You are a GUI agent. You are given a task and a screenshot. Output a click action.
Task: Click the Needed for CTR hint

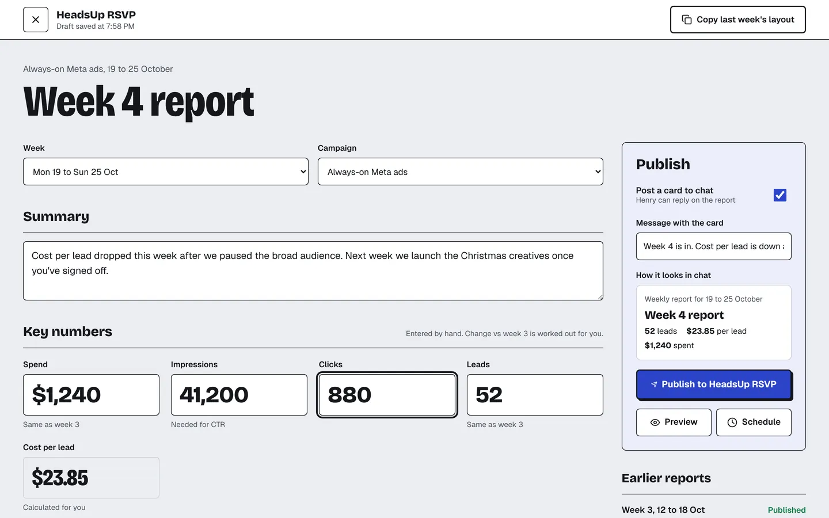coord(198,425)
